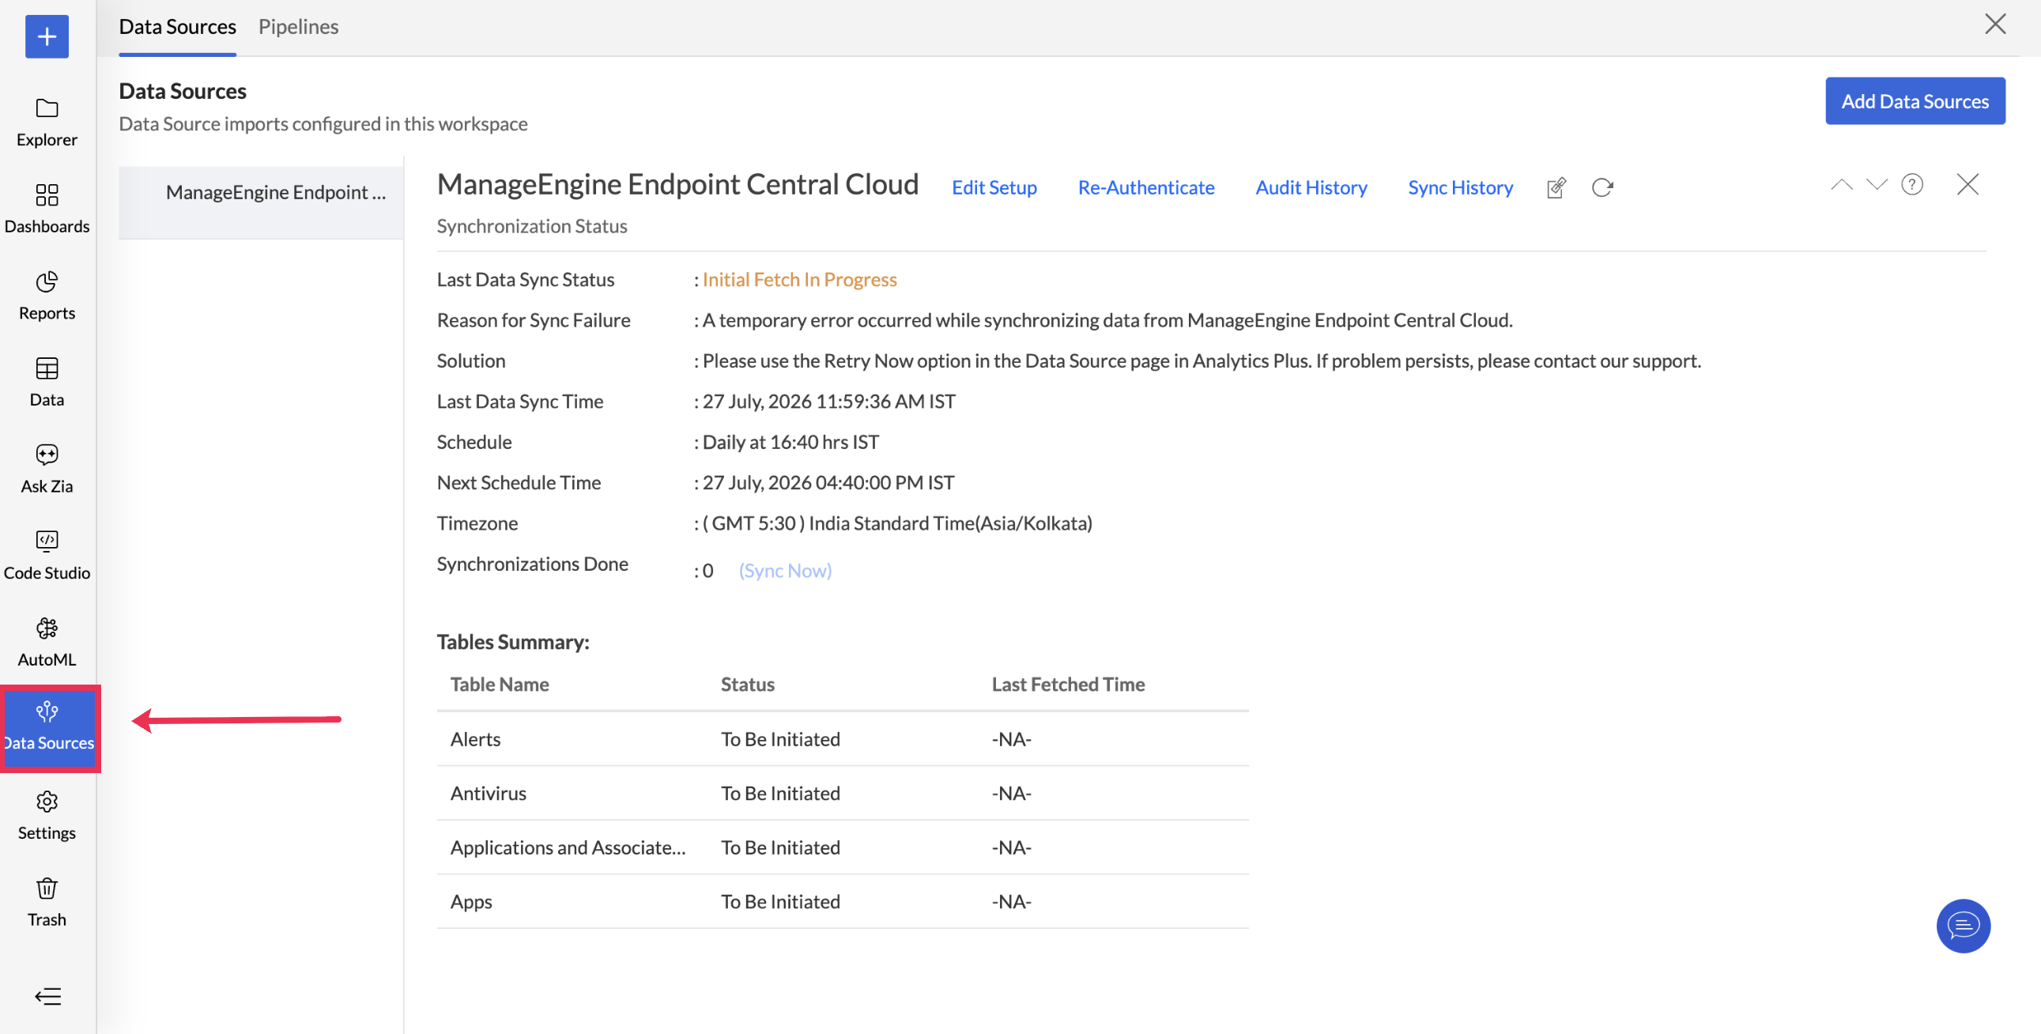The width and height of the screenshot is (2041, 1034).
Task: Click the Tables Summary heading
Action: pyautogui.click(x=513, y=641)
